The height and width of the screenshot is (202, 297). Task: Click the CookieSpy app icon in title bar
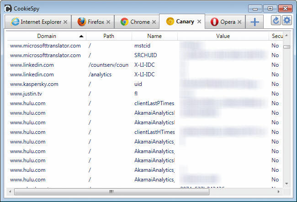8,9
